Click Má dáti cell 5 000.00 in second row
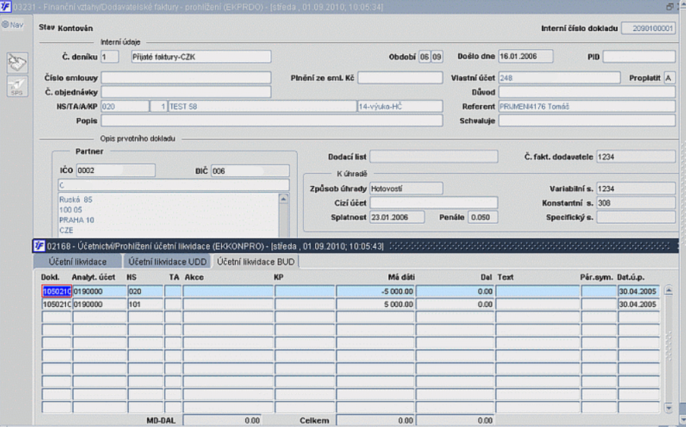 pos(375,304)
